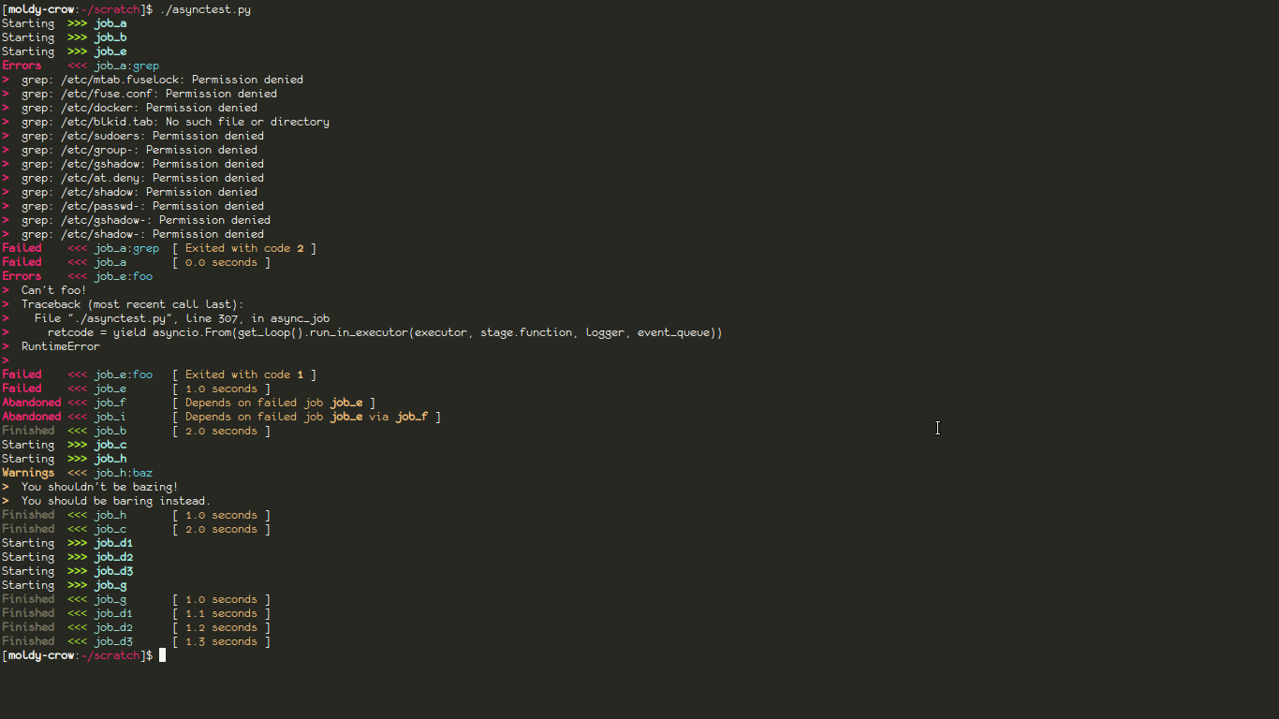This screenshot has height=719, width=1279.
Task: Select the /etc/blkid.tab no such file line
Action: (166, 122)
